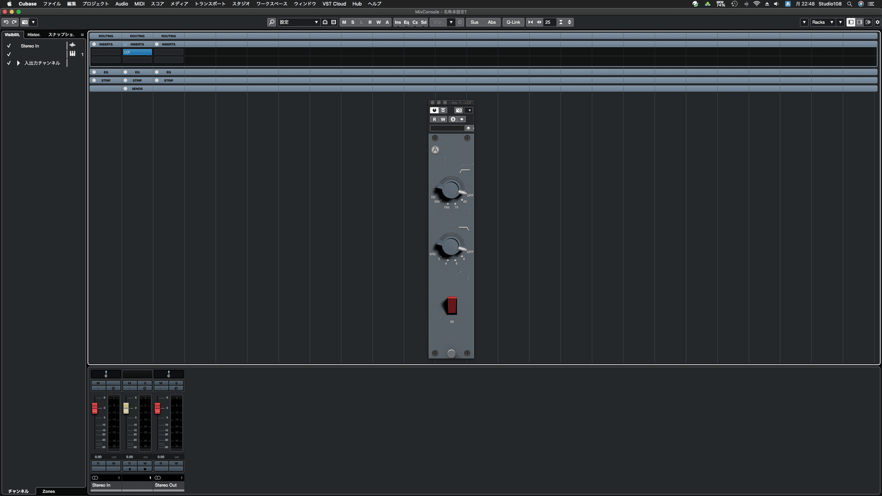Open the 設定 configuration dropdown
Viewport: 882px width, 496px height.
point(299,22)
